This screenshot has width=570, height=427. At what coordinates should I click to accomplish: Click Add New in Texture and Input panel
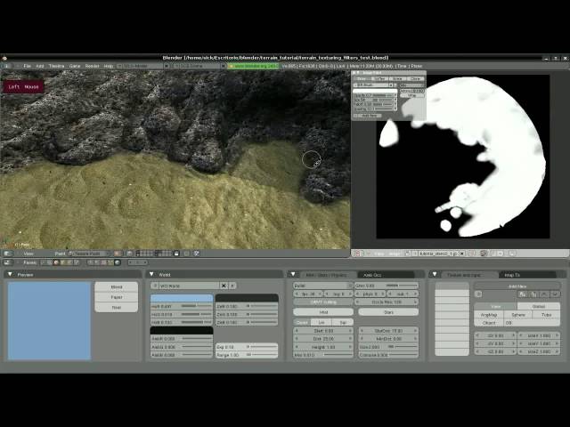point(517,286)
